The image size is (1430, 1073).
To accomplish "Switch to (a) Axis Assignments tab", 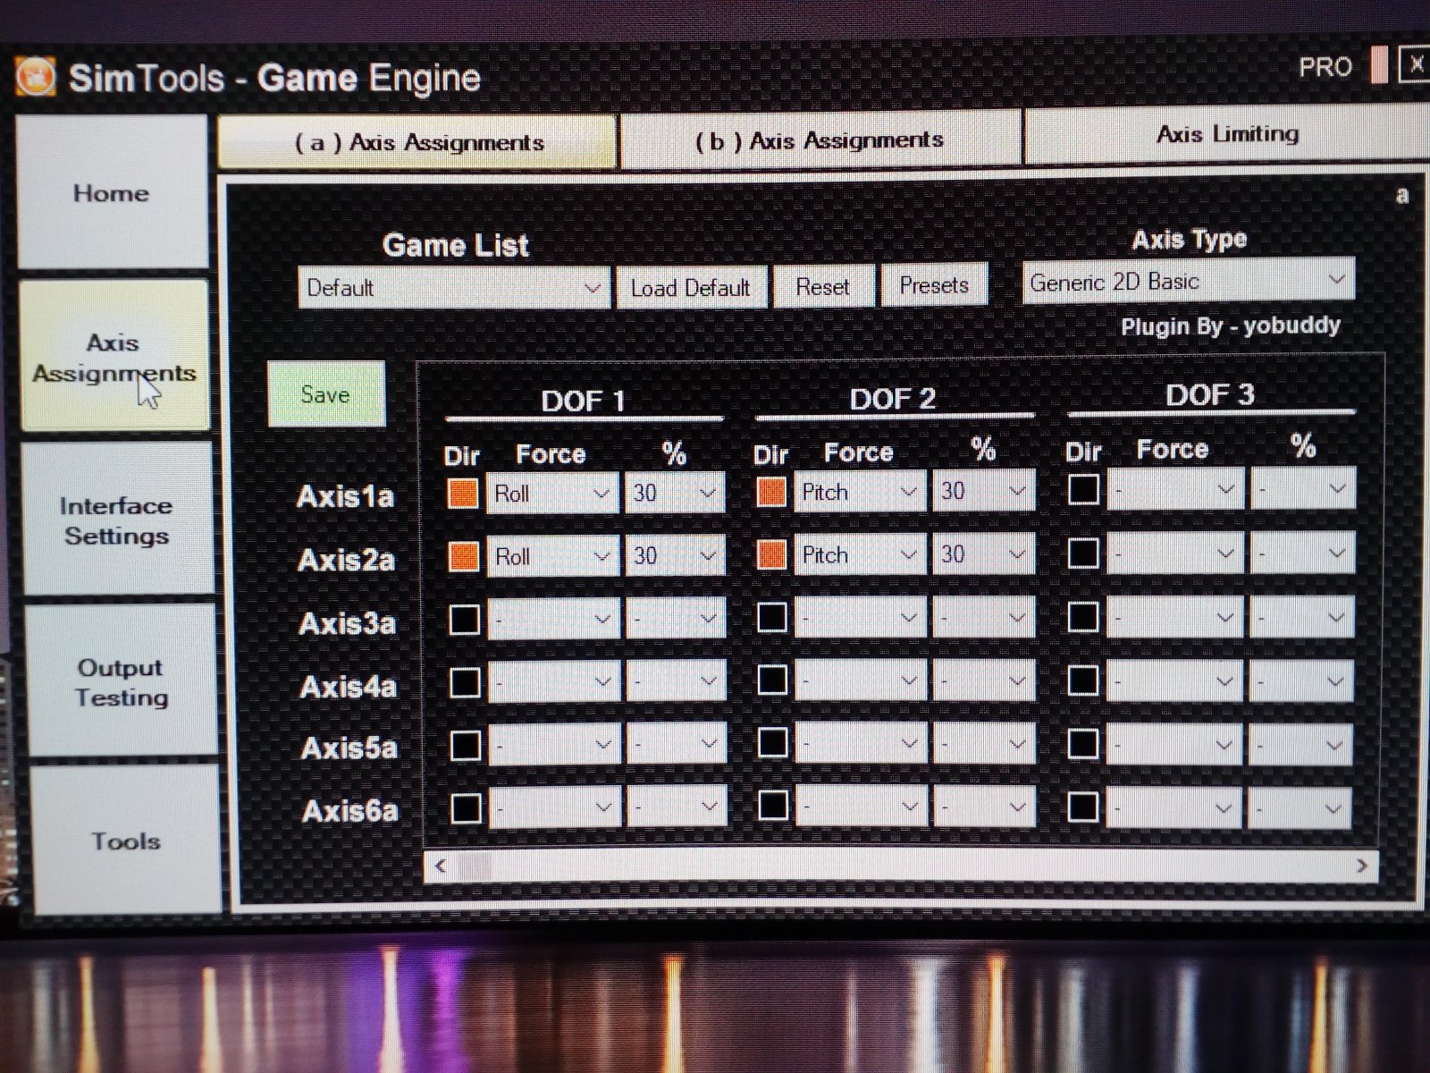I will [x=417, y=142].
